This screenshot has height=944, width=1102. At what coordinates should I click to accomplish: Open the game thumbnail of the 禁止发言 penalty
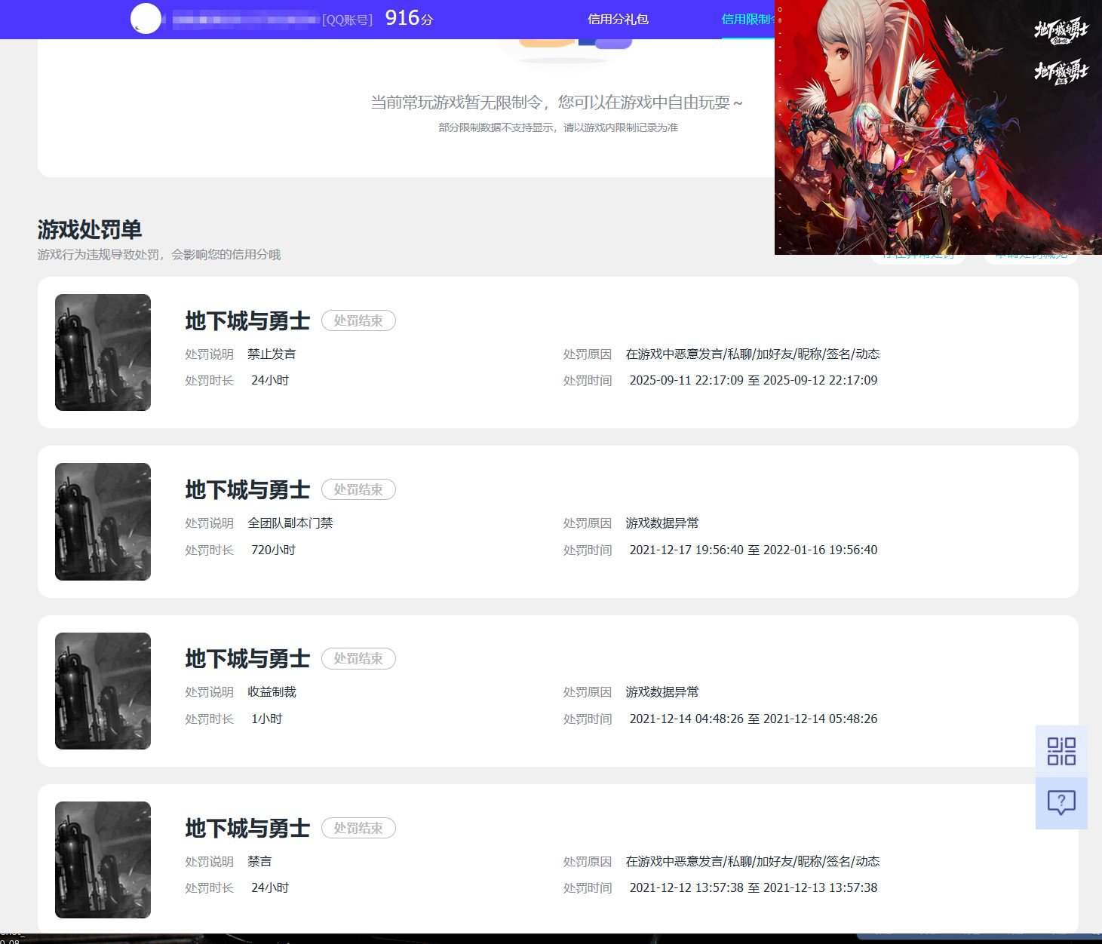(103, 352)
